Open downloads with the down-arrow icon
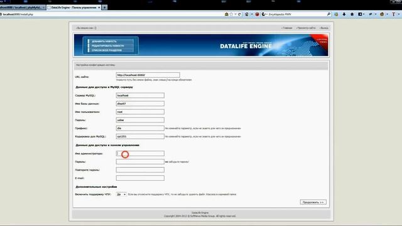This screenshot has height=226, width=402. (344, 14)
